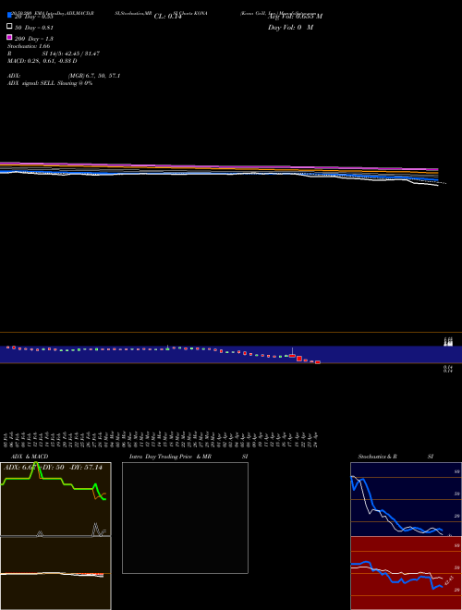Screen dimensions: 462x610
Task: Click the blue Stochastics chart panel
Action: [406, 499]
